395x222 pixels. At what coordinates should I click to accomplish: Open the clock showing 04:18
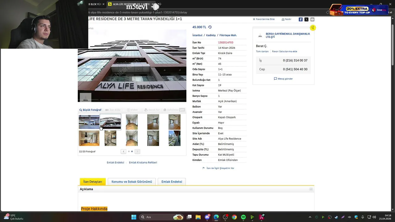[385, 217]
